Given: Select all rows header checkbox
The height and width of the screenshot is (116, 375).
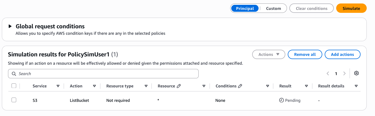Looking at the screenshot, I should pos(14,86).
